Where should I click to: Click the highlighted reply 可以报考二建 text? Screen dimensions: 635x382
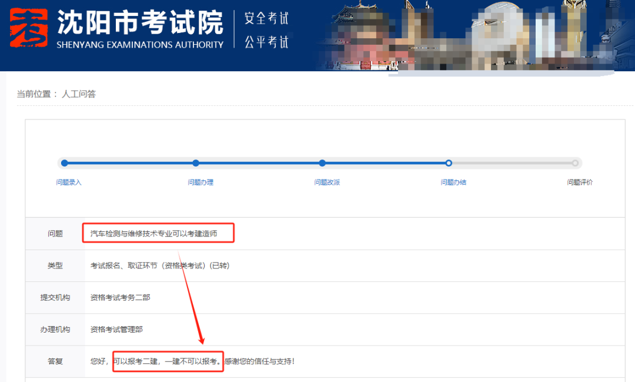tap(168, 361)
